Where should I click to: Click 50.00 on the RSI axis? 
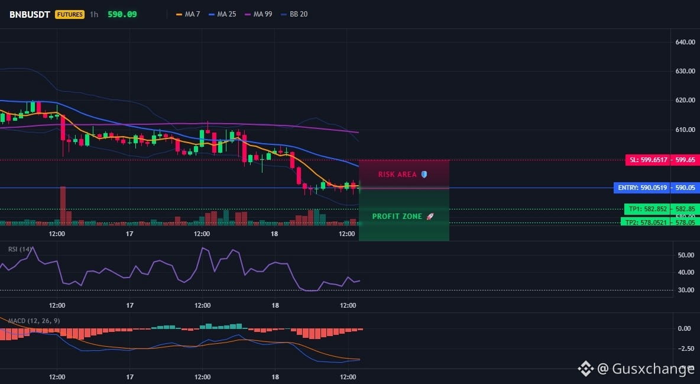point(686,255)
